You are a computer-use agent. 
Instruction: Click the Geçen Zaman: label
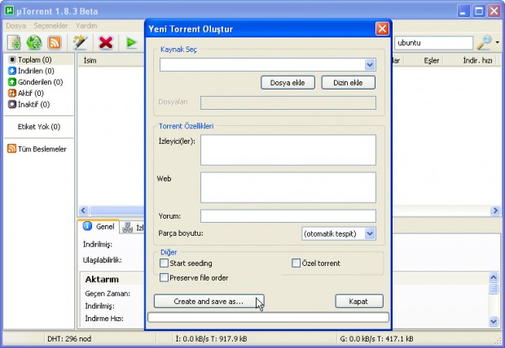[108, 294]
